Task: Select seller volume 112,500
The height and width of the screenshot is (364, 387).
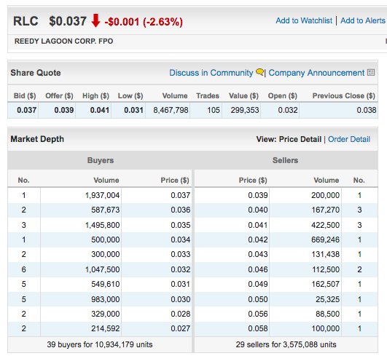Action: click(326, 269)
